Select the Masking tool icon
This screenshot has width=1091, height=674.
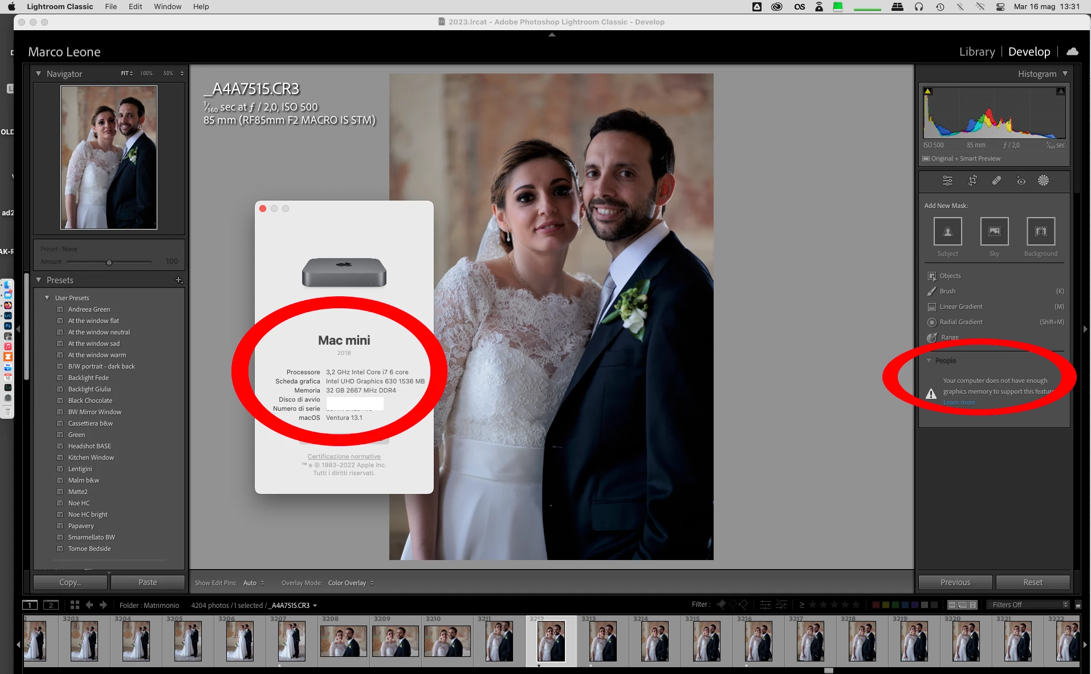tap(1043, 181)
